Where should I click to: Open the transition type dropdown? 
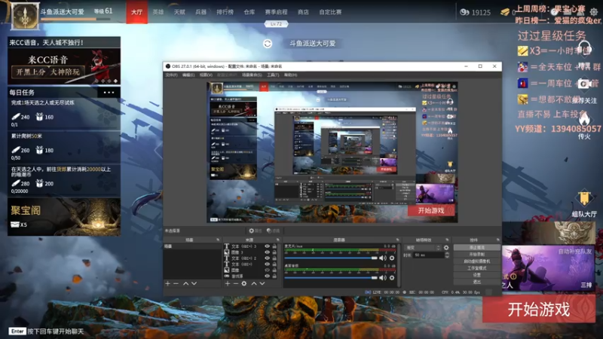[422, 248]
